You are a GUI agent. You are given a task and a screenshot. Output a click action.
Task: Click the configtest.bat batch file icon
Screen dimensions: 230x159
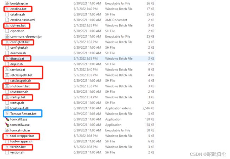coord(7,42)
